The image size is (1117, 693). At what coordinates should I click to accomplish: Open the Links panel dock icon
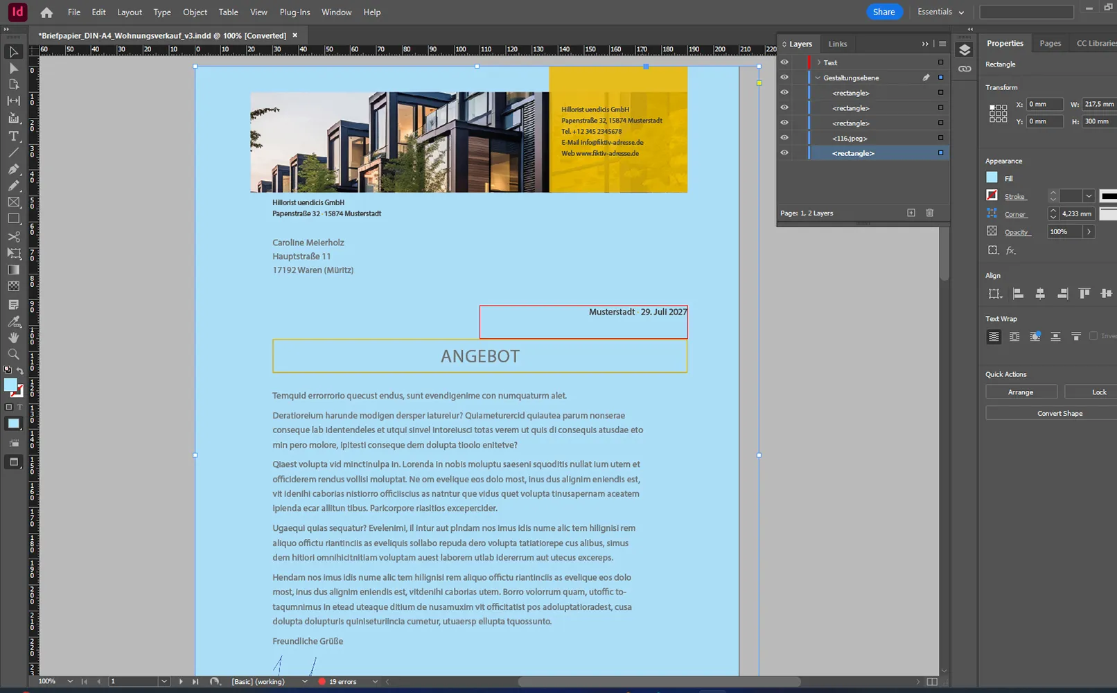[965, 69]
